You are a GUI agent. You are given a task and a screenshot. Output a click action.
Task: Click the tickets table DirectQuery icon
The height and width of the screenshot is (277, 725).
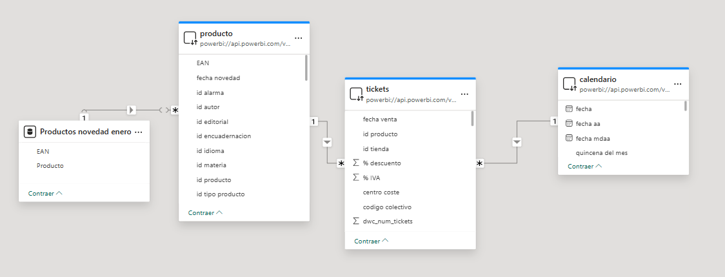[357, 94]
